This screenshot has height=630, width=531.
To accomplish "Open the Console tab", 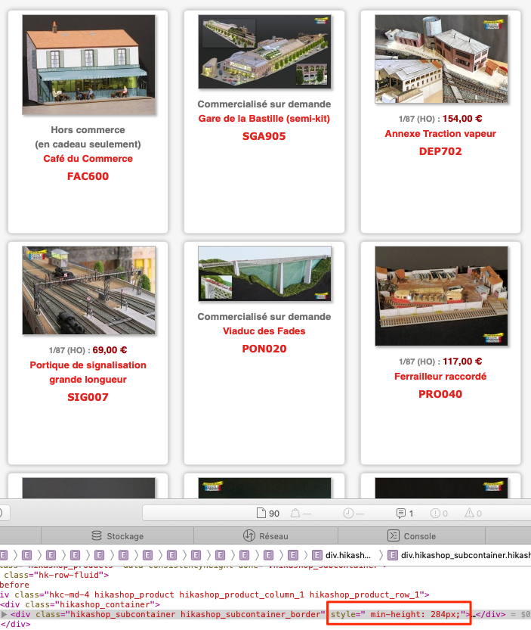I will [x=412, y=536].
